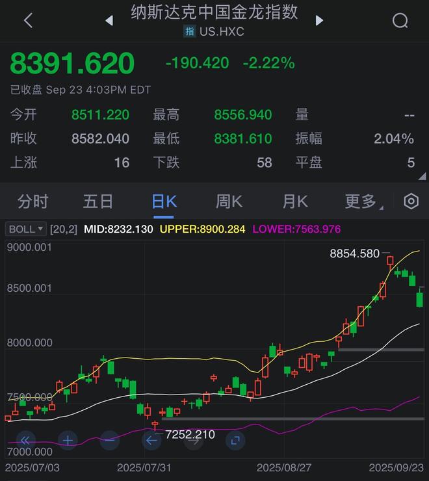
Task: Switch to 五日 tab
Action: (98, 201)
